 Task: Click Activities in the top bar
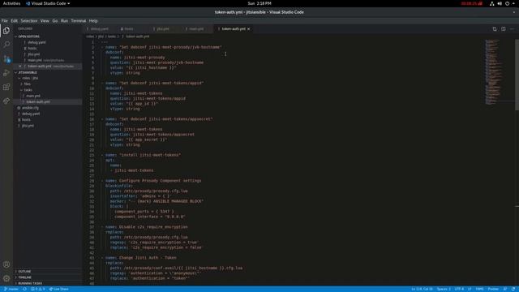click(11, 3)
